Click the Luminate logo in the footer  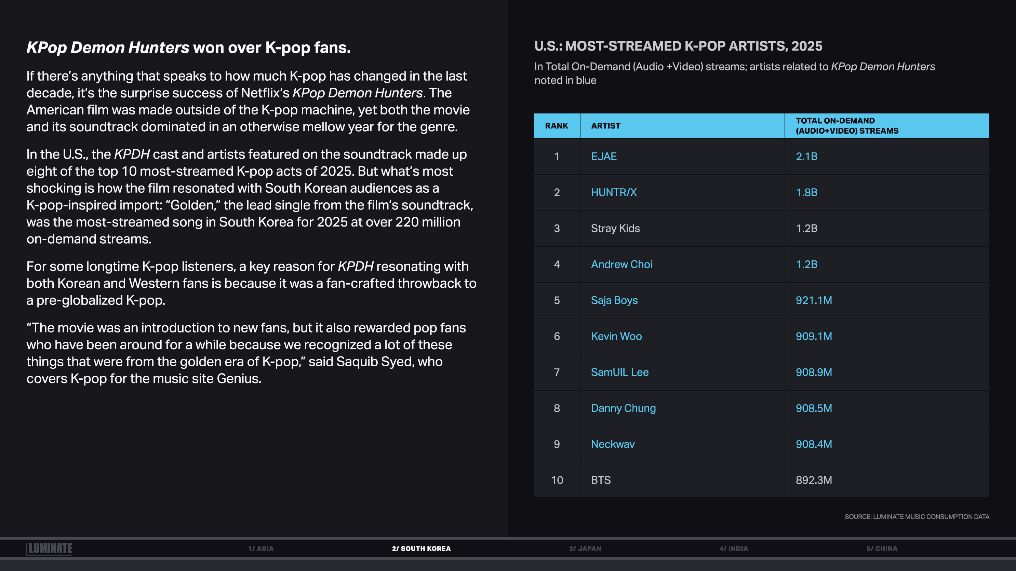pyautogui.click(x=50, y=548)
